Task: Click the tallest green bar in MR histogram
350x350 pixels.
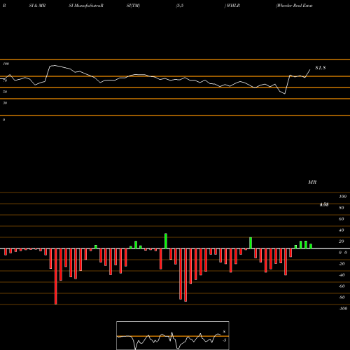Action: click(x=166, y=241)
